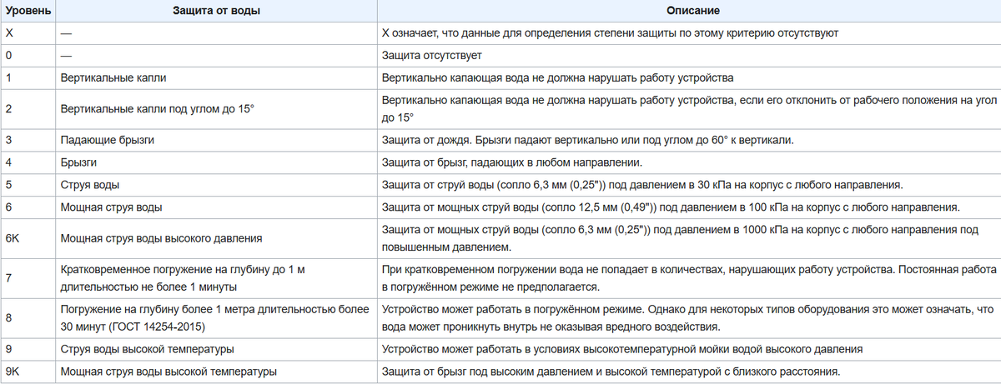Click row 2 description ending 'на угол до 15°'

coord(688,109)
